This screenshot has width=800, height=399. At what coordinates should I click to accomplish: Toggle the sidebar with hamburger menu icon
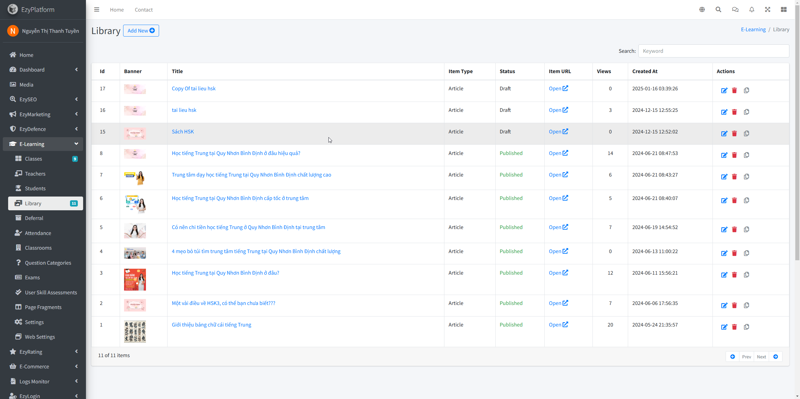(x=97, y=10)
